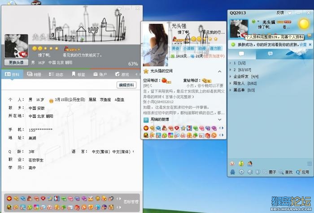Image resolution: width=314 pixels, height=213 pixels.
Task: Click 设置 link in skin notification
Action: click(303, 45)
